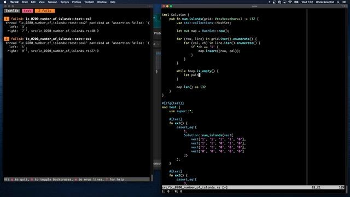Screen dimensions: 350x197
Task: Click 'impl Solution {' line in editor
Action: coord(176,15)
